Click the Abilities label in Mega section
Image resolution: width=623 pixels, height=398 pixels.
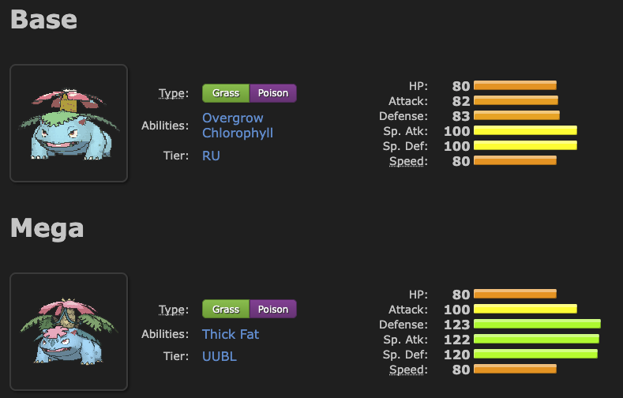point(165,334)
